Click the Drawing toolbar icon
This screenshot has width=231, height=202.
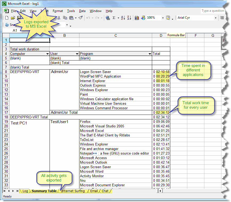(143, 18)
